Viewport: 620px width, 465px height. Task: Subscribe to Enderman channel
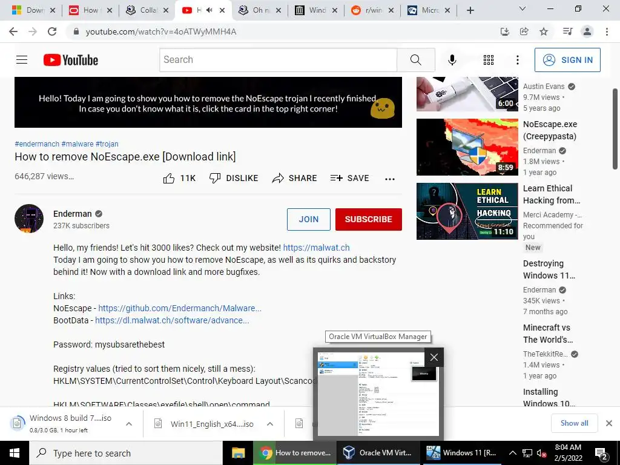[369, 219]
